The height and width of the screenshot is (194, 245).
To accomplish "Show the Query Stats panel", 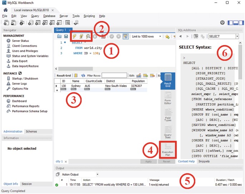I will 168,132.
